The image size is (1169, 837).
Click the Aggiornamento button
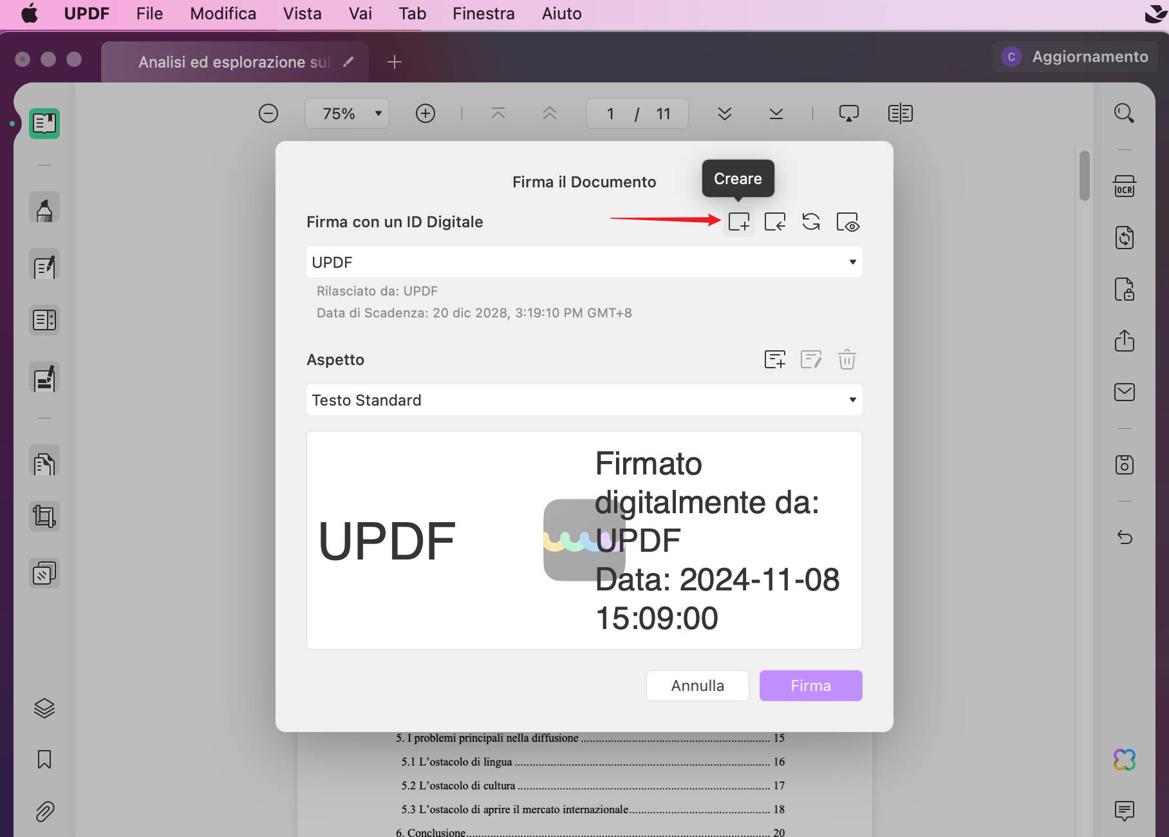click(1075, 57)
